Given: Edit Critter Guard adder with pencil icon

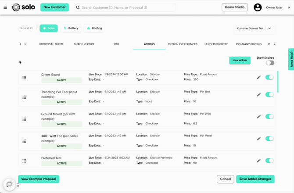Looking at the screenshot, I should tap(259, 77).
